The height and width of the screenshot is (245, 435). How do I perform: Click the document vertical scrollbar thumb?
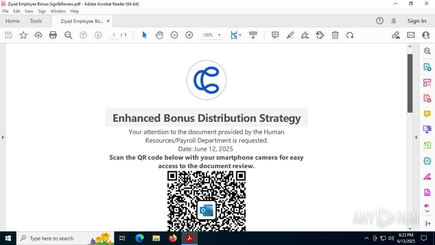(x=410, y=83)
